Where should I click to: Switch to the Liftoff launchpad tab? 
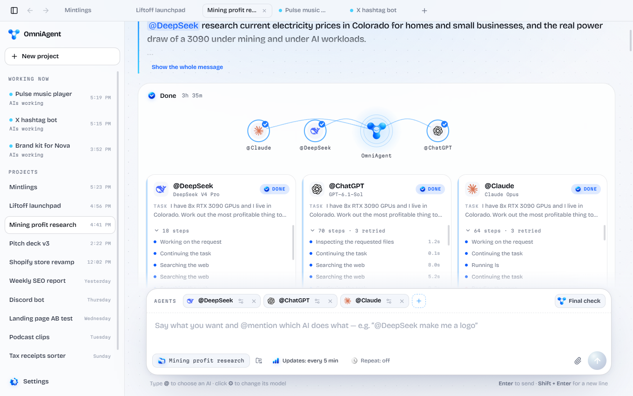pos(161,10)
